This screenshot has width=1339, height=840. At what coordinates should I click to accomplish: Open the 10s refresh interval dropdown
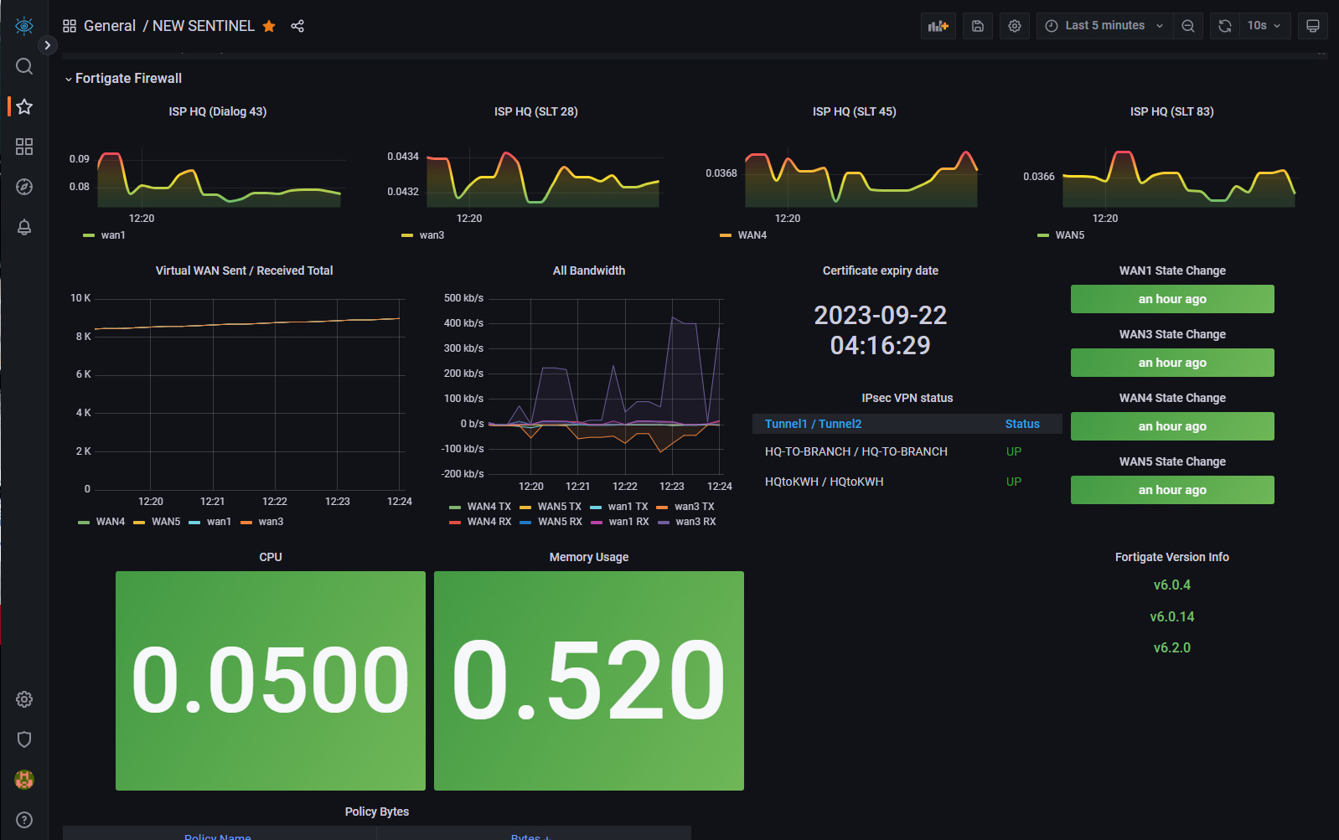click(1264, 26)
